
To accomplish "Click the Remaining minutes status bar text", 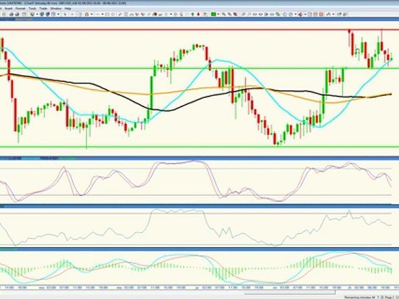I will [x=360, y=297].
